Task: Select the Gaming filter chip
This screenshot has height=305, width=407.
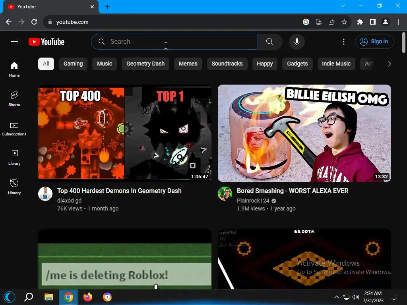Action: coord(73,64)
